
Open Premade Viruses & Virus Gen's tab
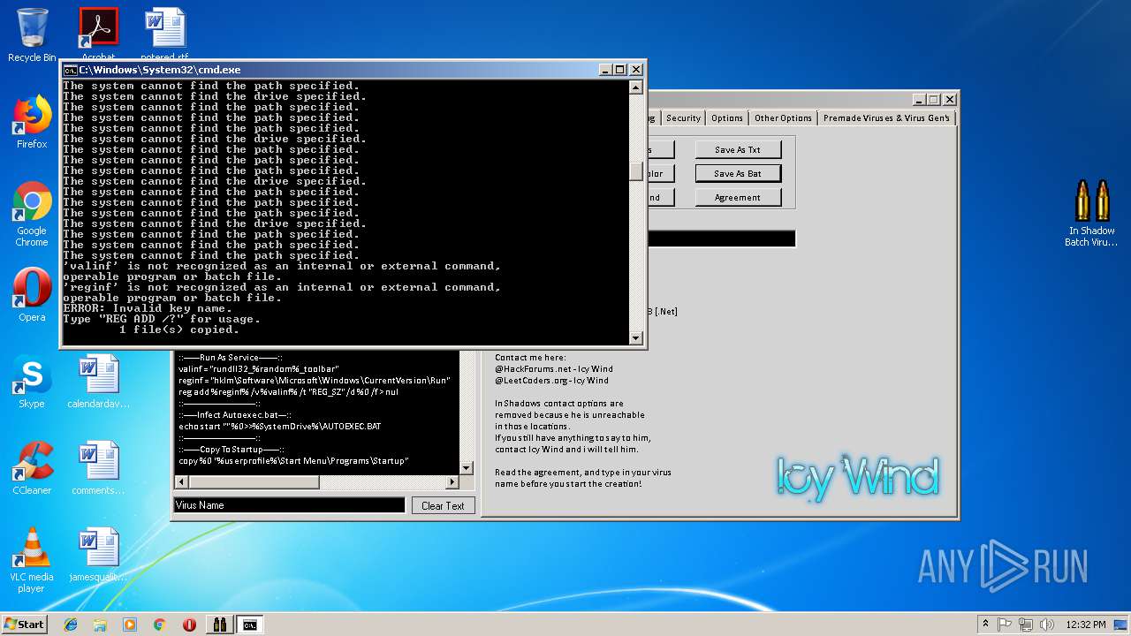tap(886, 117)
